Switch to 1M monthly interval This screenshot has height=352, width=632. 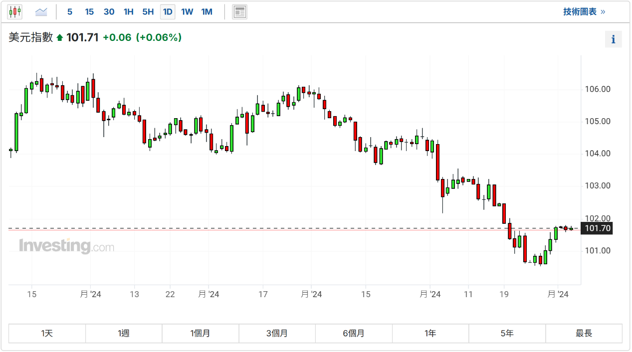coord(207,11)
